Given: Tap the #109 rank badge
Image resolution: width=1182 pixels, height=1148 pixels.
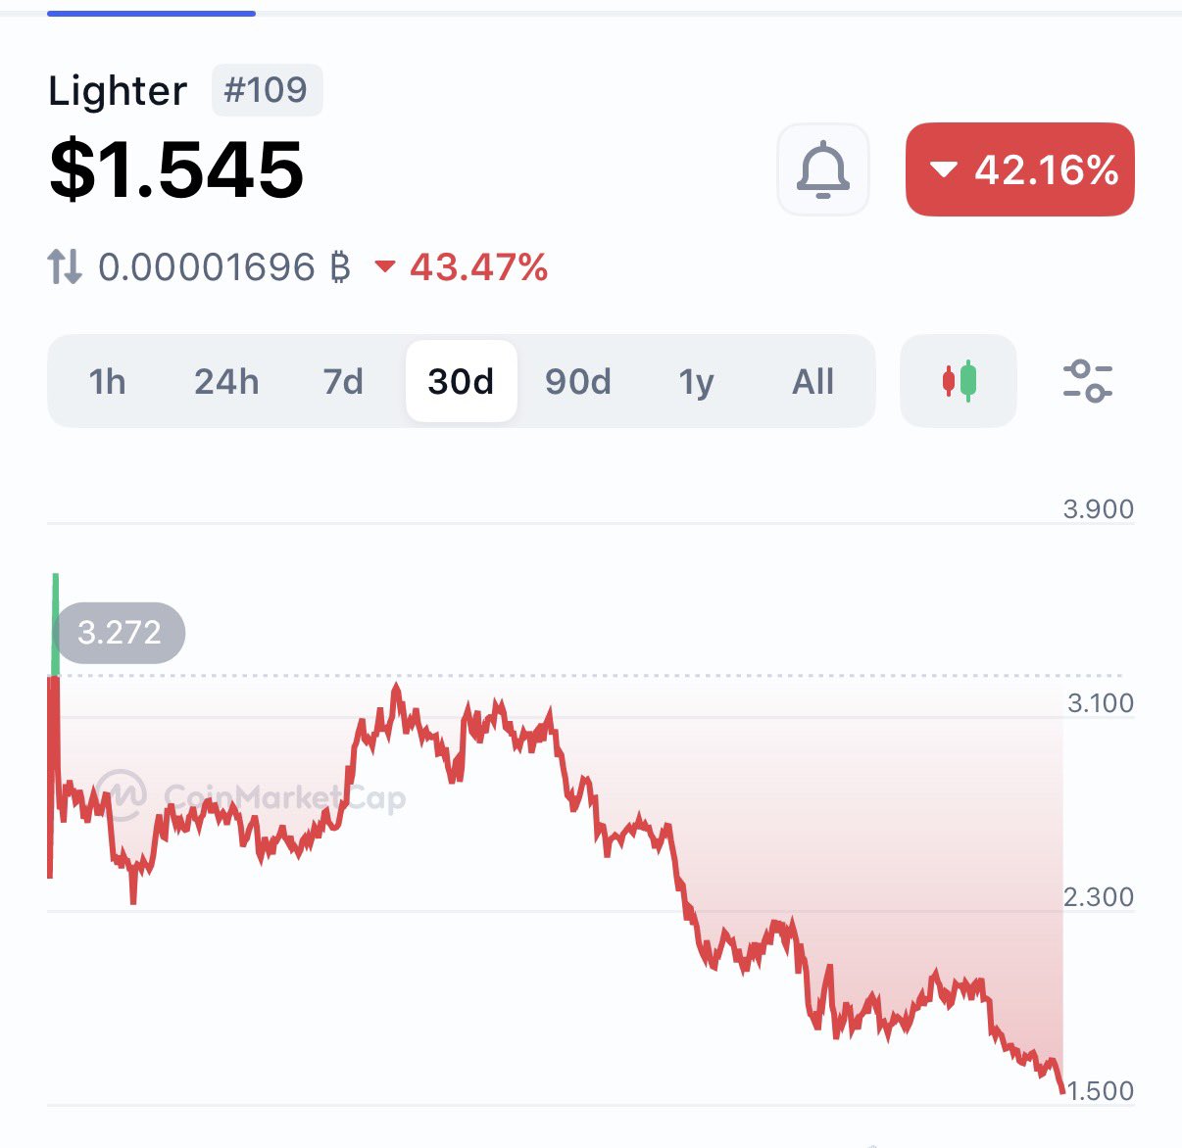Looking at the screenshot, I should pyautogui.click(x=267, y=90).
